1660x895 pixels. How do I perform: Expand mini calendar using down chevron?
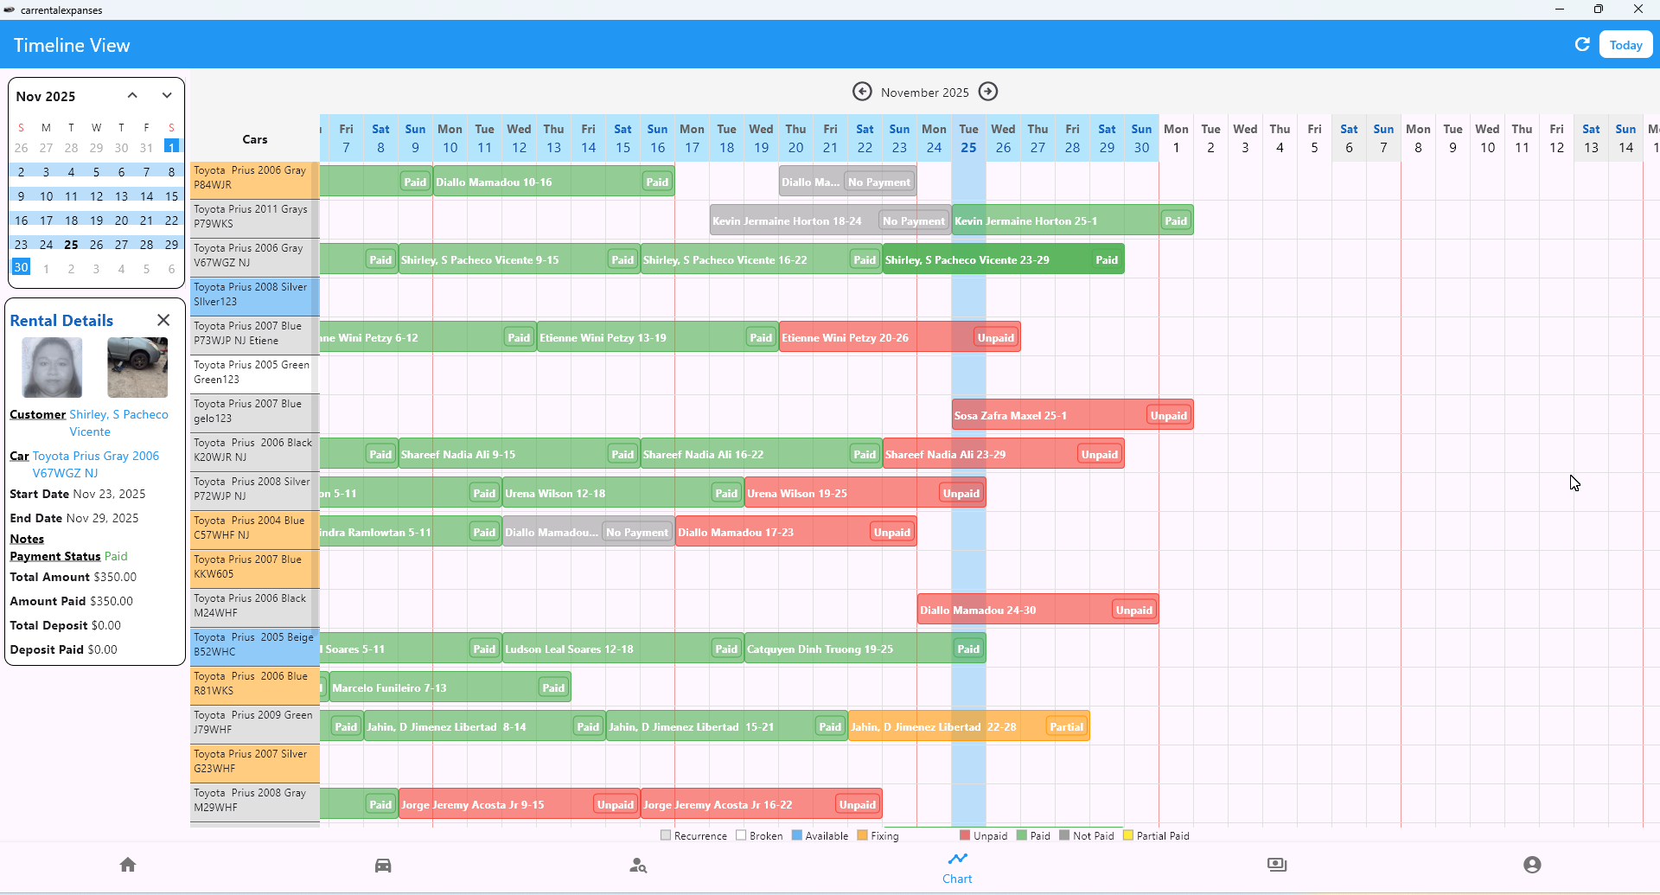[167, 96]
